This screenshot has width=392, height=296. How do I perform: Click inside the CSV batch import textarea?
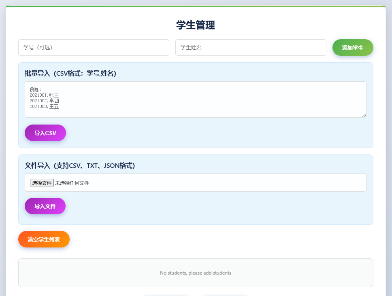click(196, 99)
